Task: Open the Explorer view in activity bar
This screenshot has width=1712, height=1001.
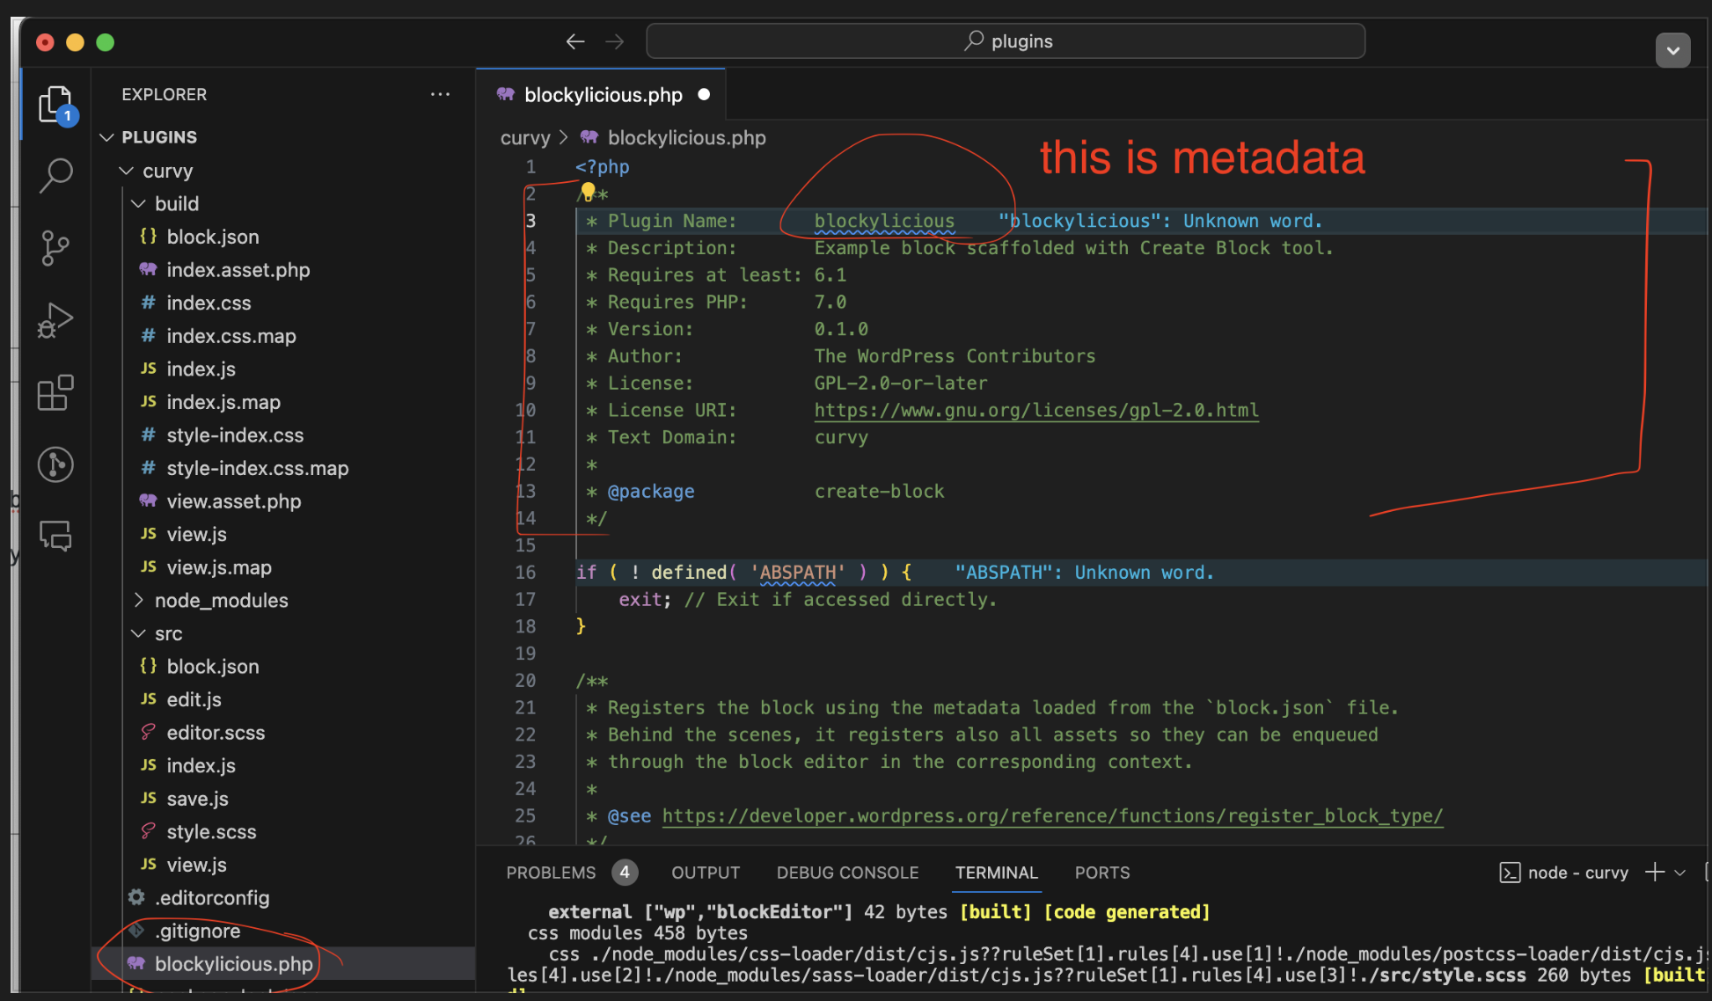Action: click(x=56, y=106)
